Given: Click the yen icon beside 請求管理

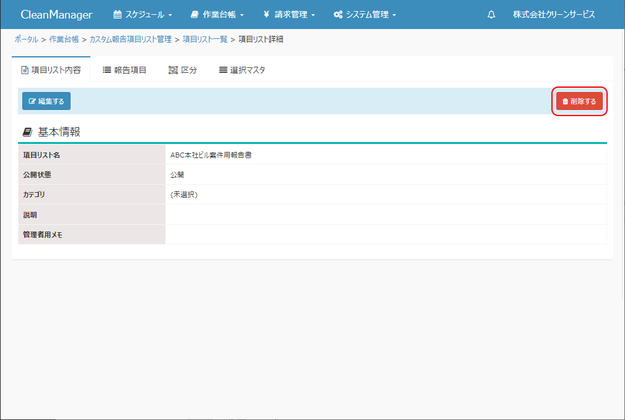Looking at the screenshot, I should tap(266, 15).
